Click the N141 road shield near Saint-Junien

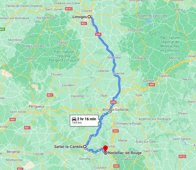(x=69, y=9)
